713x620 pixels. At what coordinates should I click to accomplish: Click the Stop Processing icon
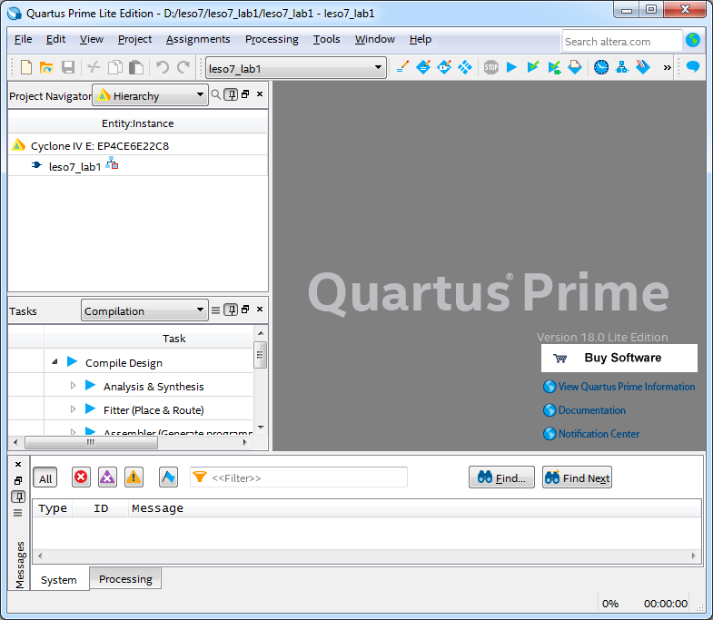click(x=491, y=68)
